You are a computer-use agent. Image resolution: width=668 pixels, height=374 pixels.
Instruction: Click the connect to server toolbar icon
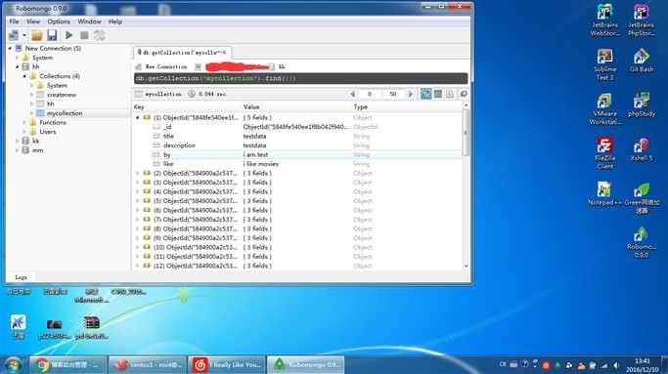[14, 35]
